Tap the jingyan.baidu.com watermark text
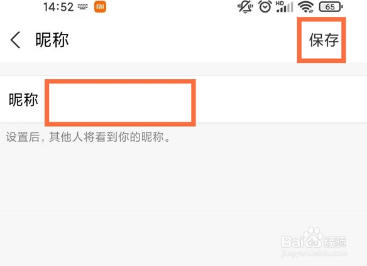 [x=314, y=253]
